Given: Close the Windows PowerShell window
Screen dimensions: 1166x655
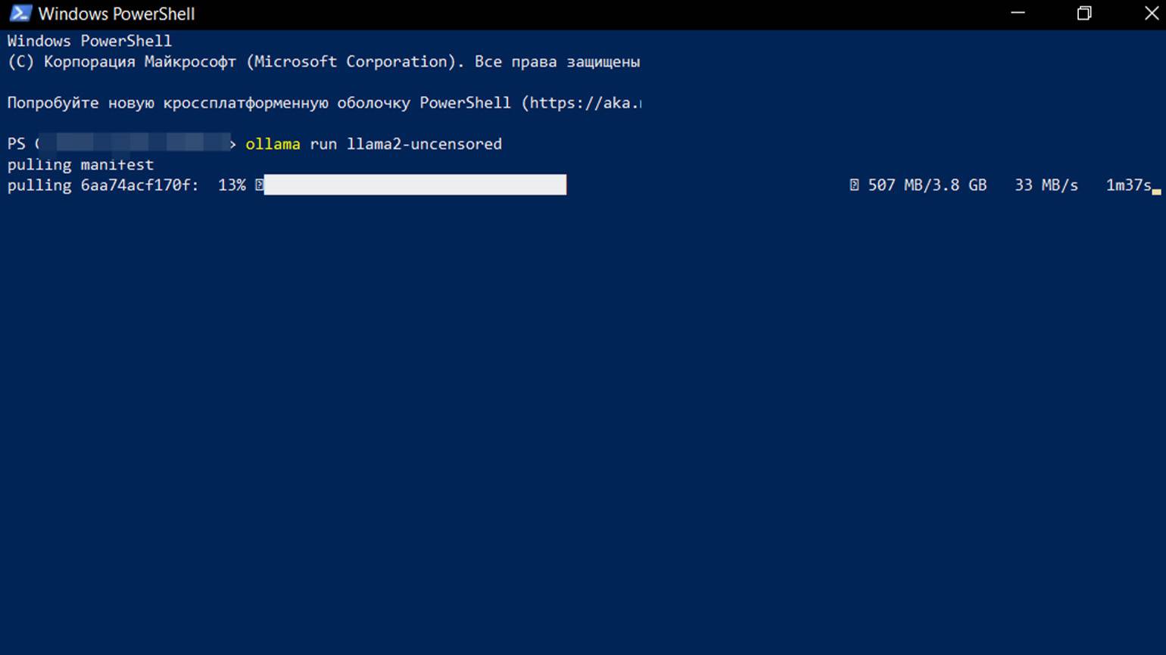Looking at the screenshot, I should (x=1151, y=14).
